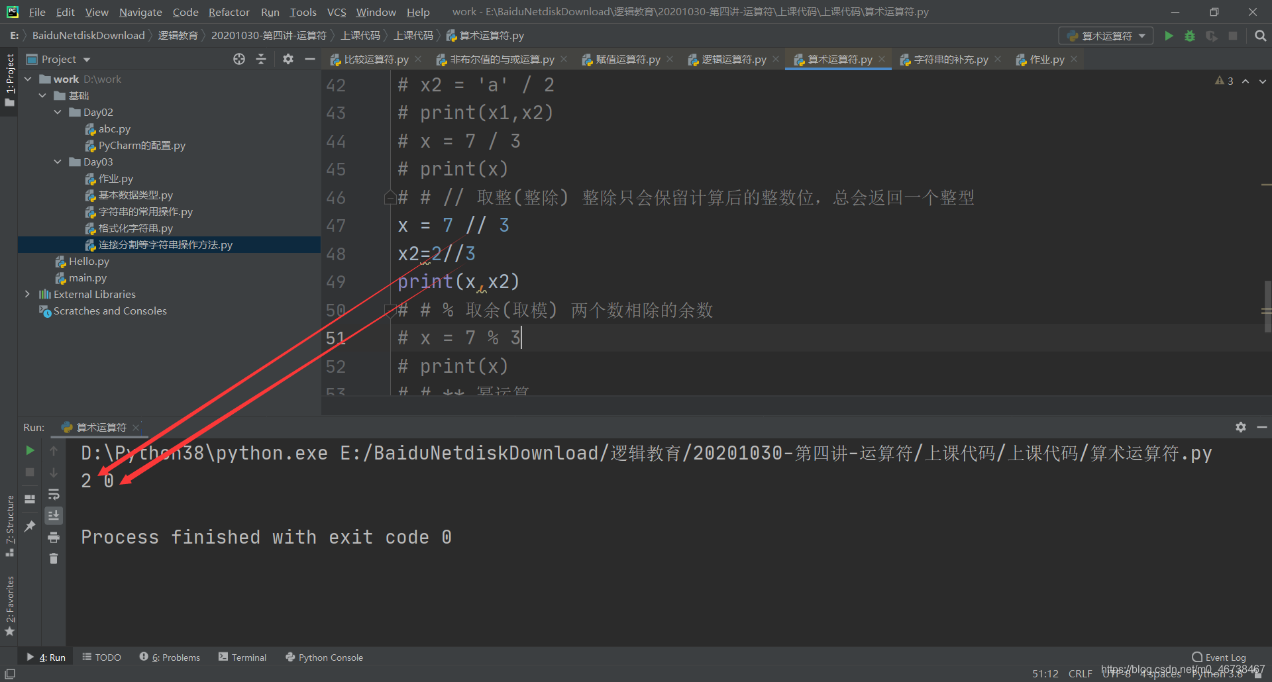Toggle scroll to end in console
This screenshot has width=1272, height=682.
point(54,515)
